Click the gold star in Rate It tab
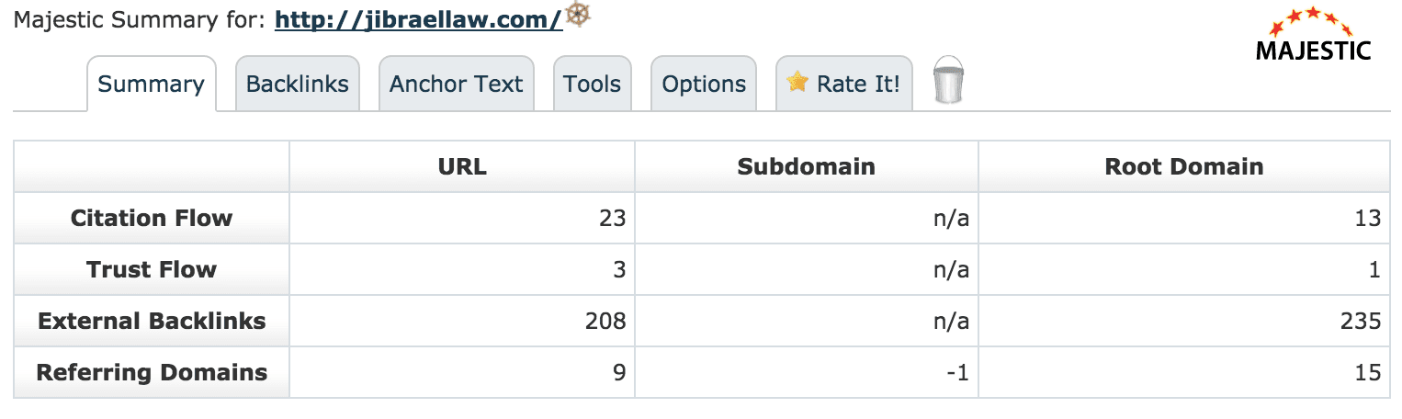The height and width of the screenshot is (419, 1402). point(797,83)
